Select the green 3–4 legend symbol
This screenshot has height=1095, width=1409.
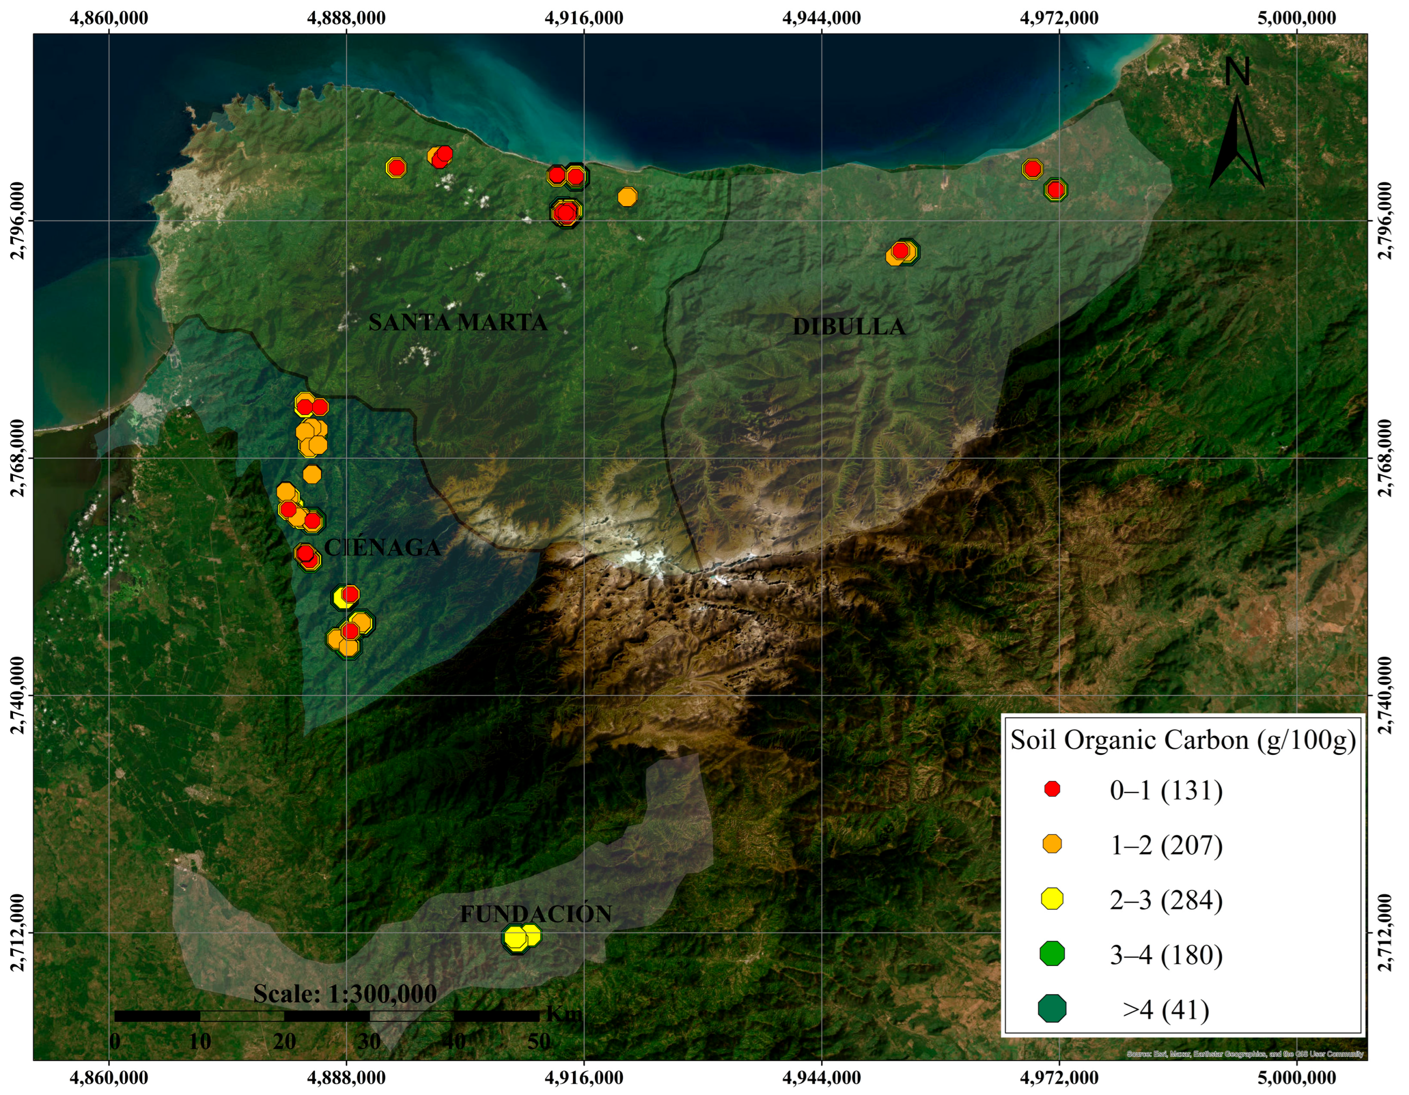click(x=1052, y=954)
